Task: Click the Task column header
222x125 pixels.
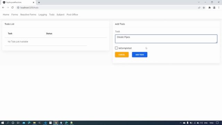Action: point(10,34)
